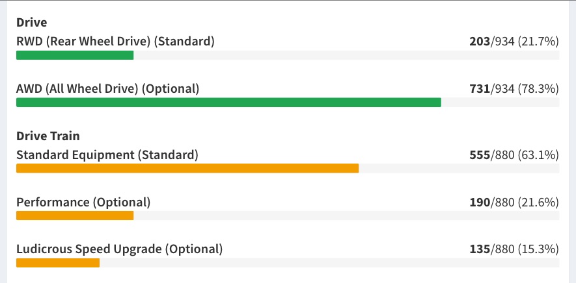The height and width of the screenshot is (283, 576).
Task: Click the 190/880 (21.6%) count
Action: 514,203
